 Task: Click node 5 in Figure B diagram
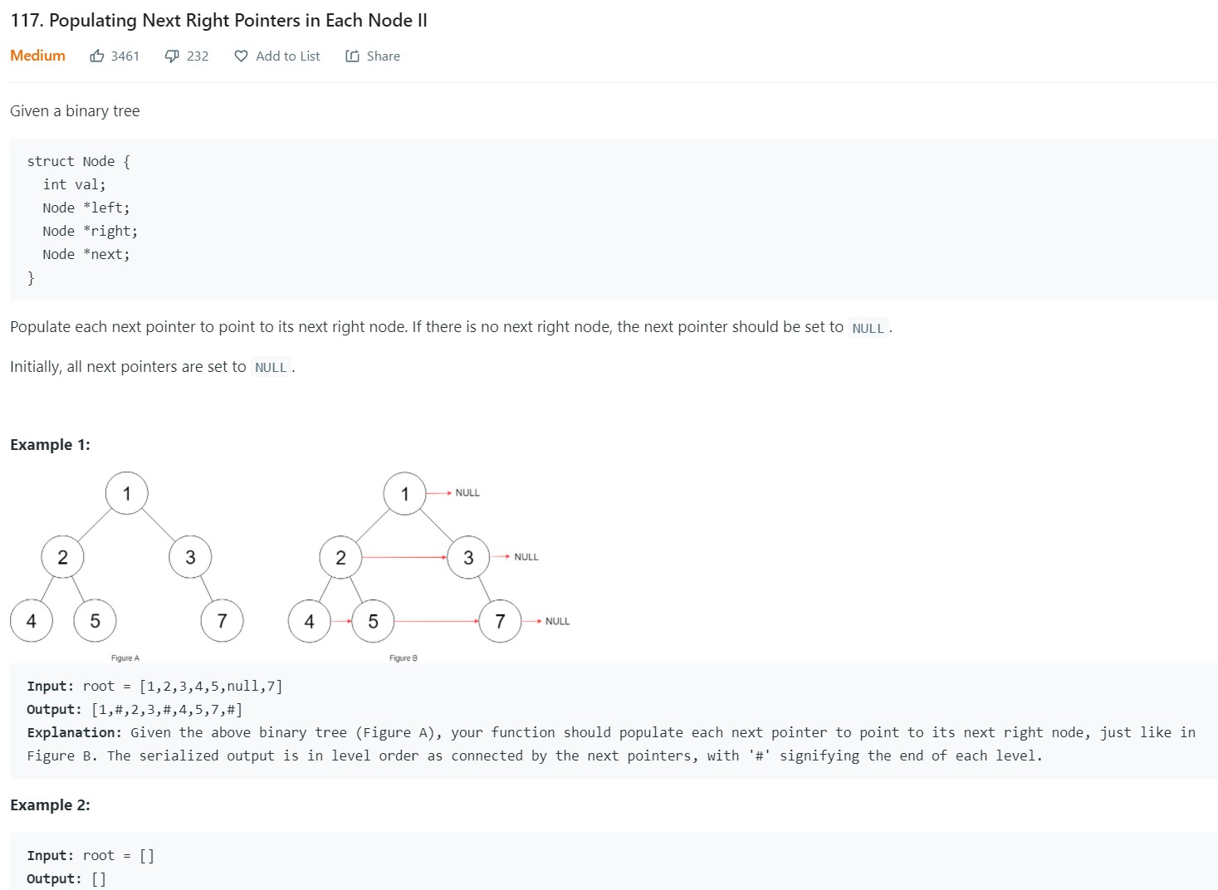coord(373,621)
